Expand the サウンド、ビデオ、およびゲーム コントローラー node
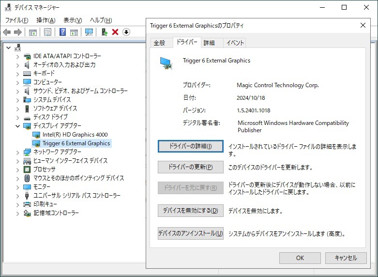Screen dimensions: 378x277 [17, 91]
